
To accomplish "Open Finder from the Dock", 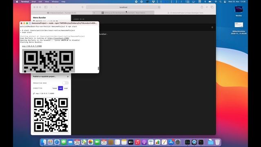I will tap(44, 142).
